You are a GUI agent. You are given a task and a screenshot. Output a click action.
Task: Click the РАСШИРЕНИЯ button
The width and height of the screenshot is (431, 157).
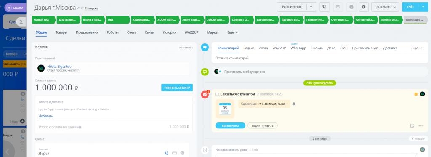click(292, 7)
